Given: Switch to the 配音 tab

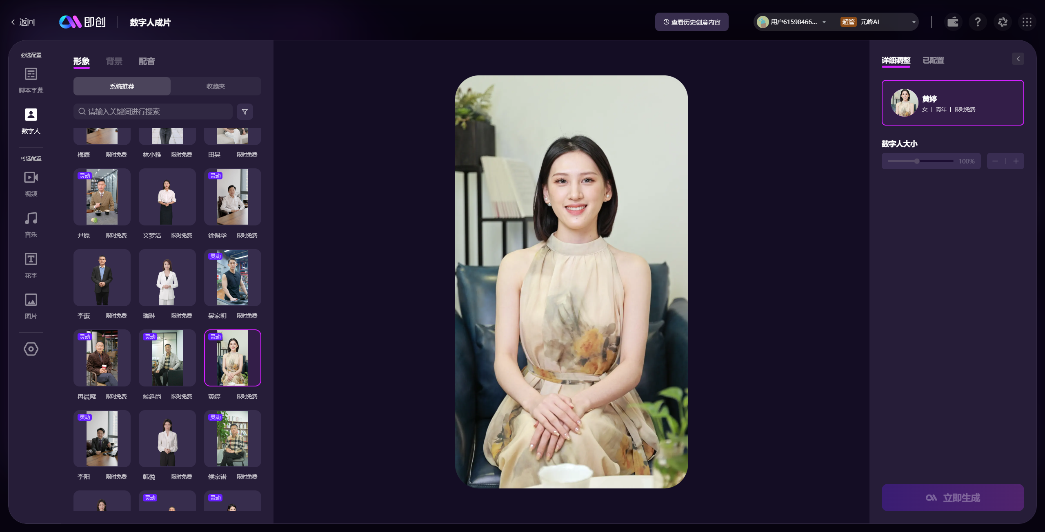Looking at the screenshot, I should click(x=147, y=62).
